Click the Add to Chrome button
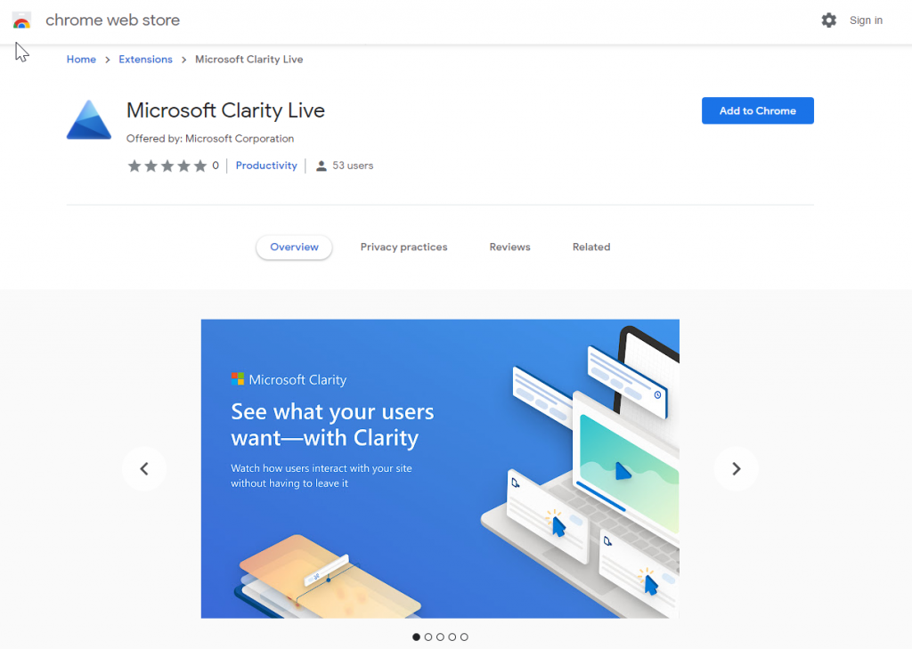The image size is (912, 649). tap(757, 110)
